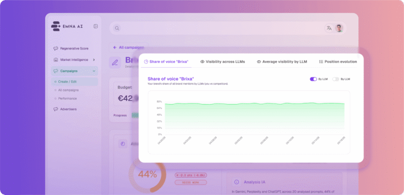Collapse the sidebar with the panel icon
This screenshot has height=195, width=404.
[x=96, y=26]
